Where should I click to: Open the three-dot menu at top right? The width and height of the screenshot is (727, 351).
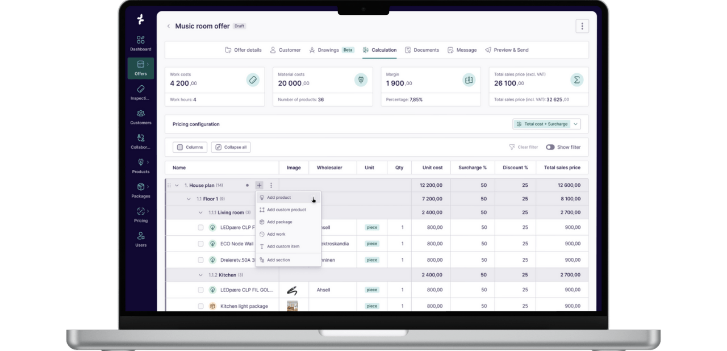pyautogui.click(x=582, y=26)
